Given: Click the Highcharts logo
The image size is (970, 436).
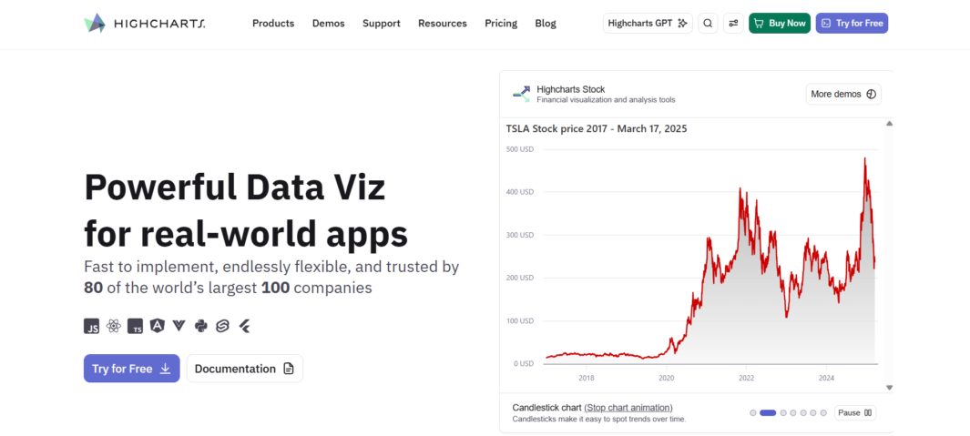Looking at the screenshot, I should point(145,24).
